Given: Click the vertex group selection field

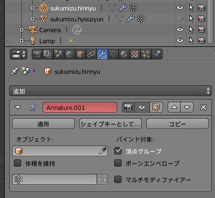Looking at the screenshot, I should point(55,179).
